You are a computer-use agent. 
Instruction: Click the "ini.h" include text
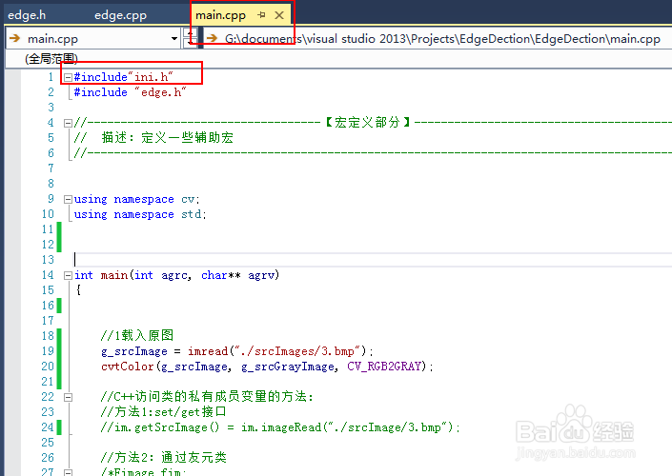[x=151, y=77]
